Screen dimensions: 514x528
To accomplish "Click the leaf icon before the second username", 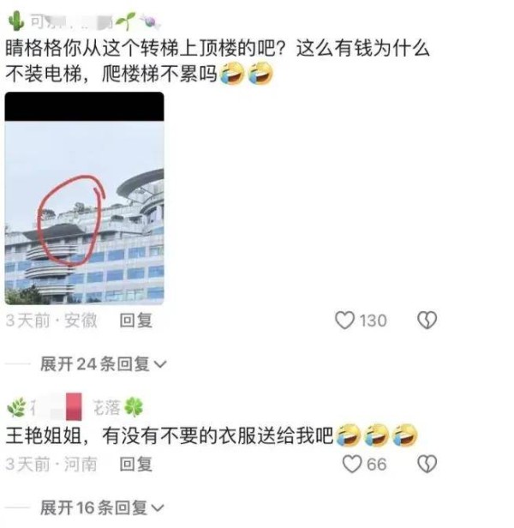I will pyautogui.click(x=16, y=407).
